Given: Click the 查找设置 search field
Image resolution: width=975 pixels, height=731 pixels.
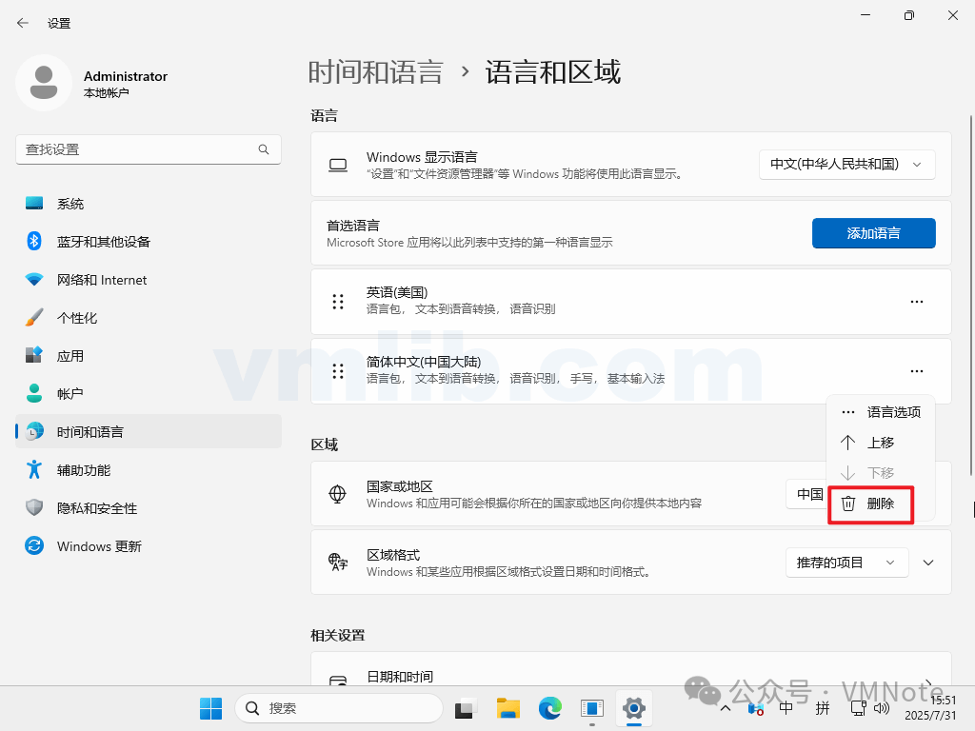Looking at the screenshot, I should (133, 149).
